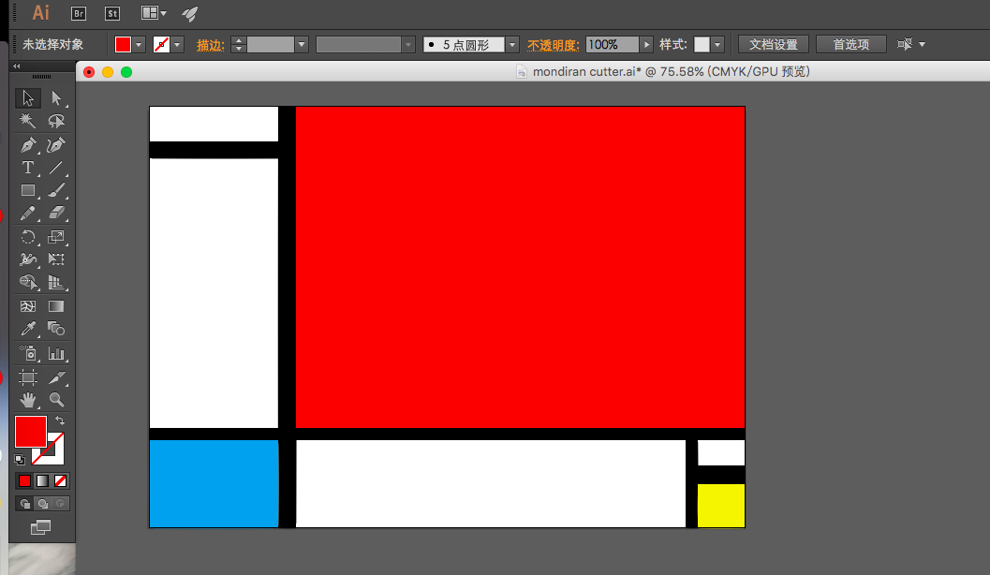Switch to Draw Normal mode

(25, 504)
